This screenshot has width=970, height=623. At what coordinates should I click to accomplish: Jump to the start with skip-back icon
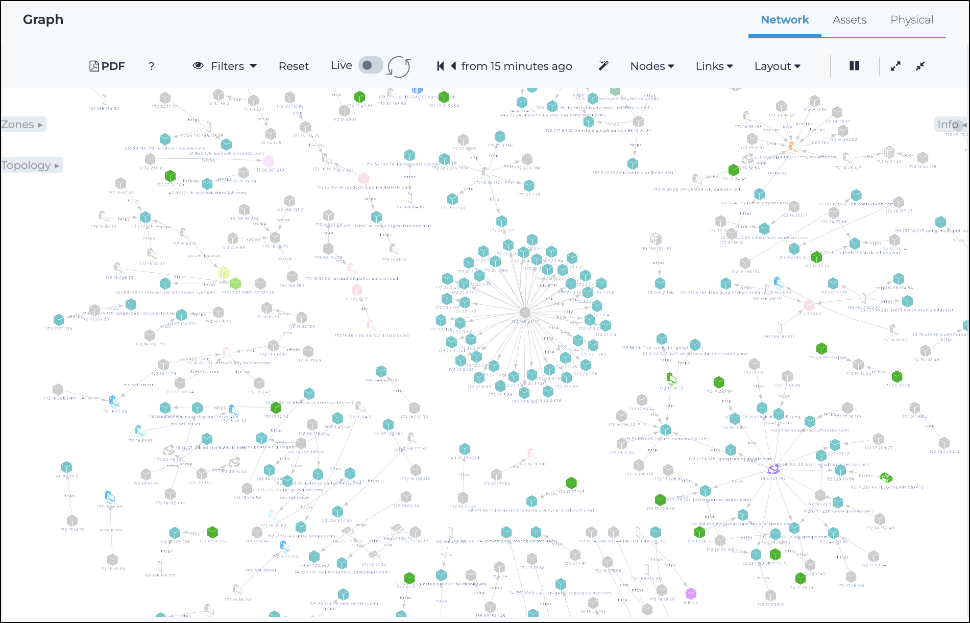tap(440, 66)
